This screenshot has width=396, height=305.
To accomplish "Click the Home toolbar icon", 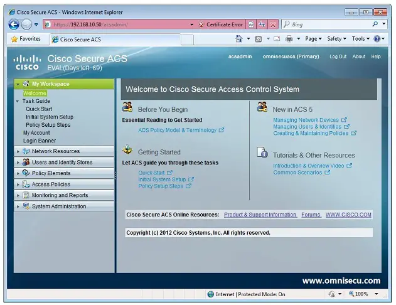I will [x=239, y=39].
